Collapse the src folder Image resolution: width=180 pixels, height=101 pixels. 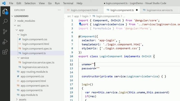tap(19, 26)
